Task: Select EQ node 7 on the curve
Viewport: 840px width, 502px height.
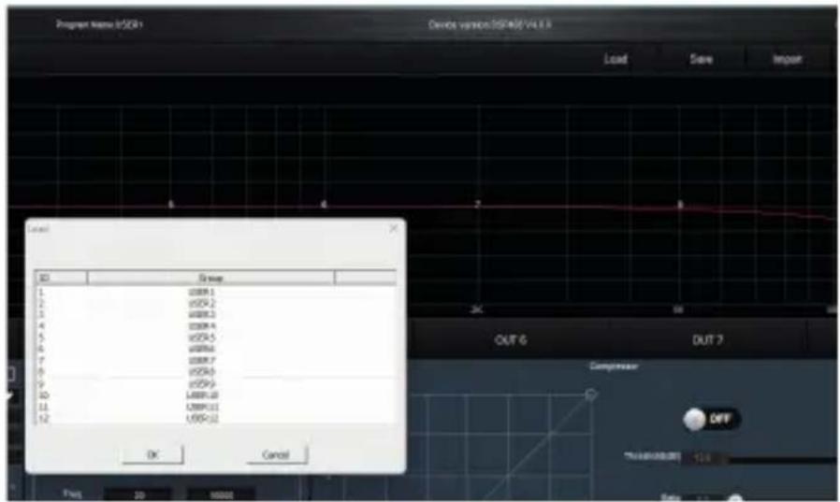Action: [x=477, y=205]
